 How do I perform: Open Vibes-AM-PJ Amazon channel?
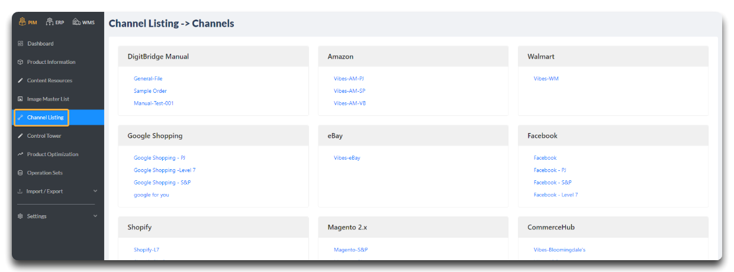(x=349, y=78)
